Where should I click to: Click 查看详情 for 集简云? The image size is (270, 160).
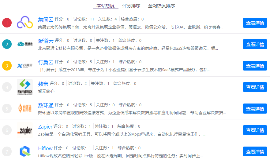point(255,23)
